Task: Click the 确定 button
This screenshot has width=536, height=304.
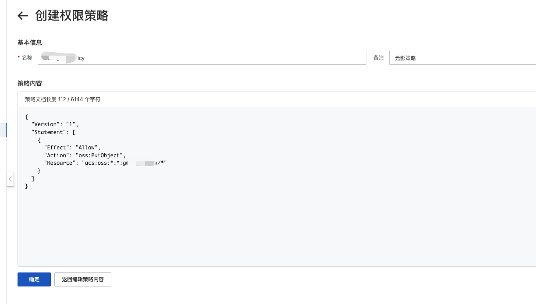Action: (34, 279)
